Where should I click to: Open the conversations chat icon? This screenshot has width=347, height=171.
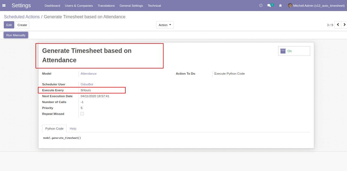coord(269,5)
